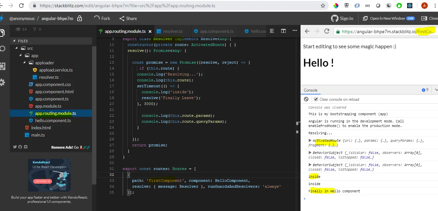Reload the preview pane
This screenshot has height=211, width=438.
point(327,31)
